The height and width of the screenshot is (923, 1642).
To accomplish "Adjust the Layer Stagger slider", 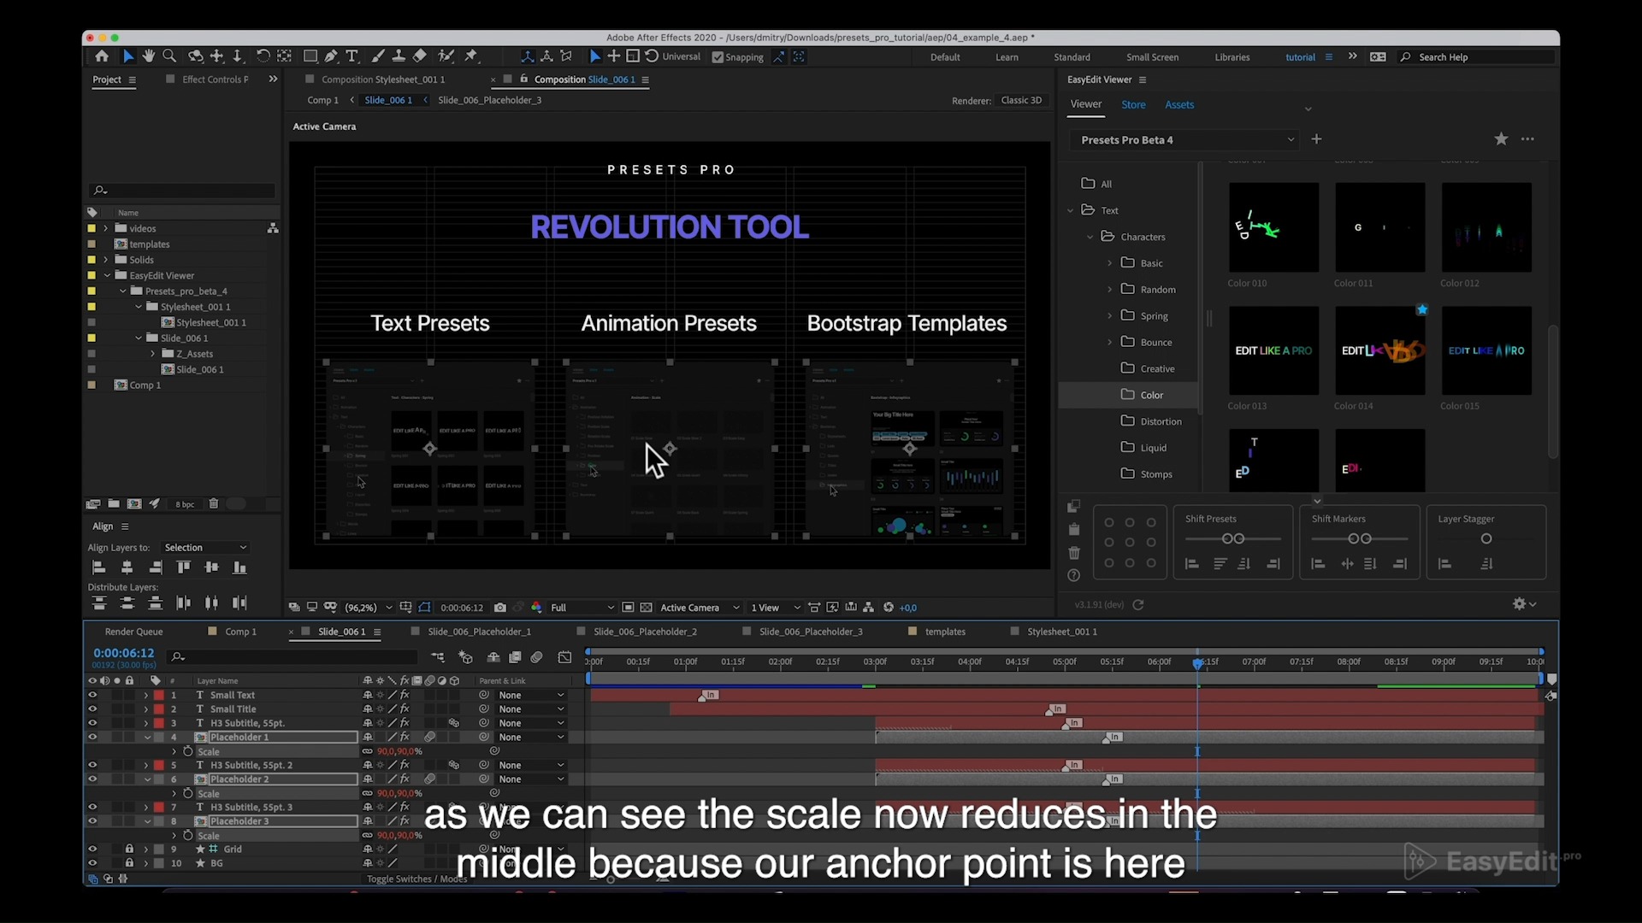I will [x=1486, y=538].
